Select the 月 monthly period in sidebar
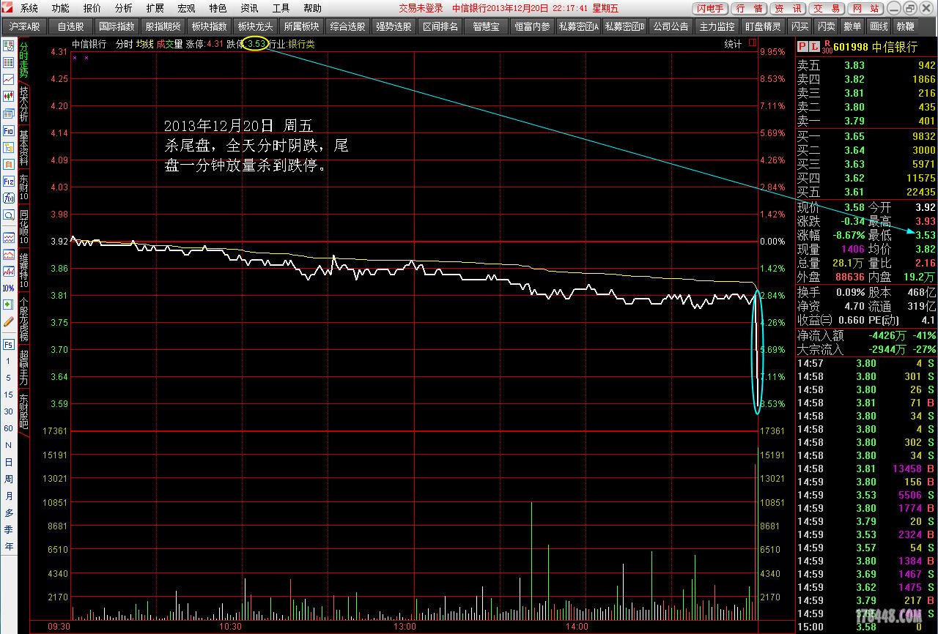Image resolution: width=938 pixels, height=634 pixels. (x=9, y=496)
